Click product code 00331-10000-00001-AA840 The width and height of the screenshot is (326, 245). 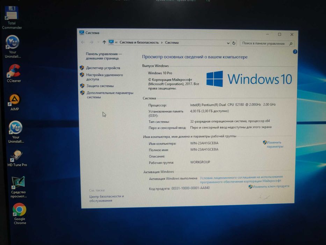tap(190, 188)
